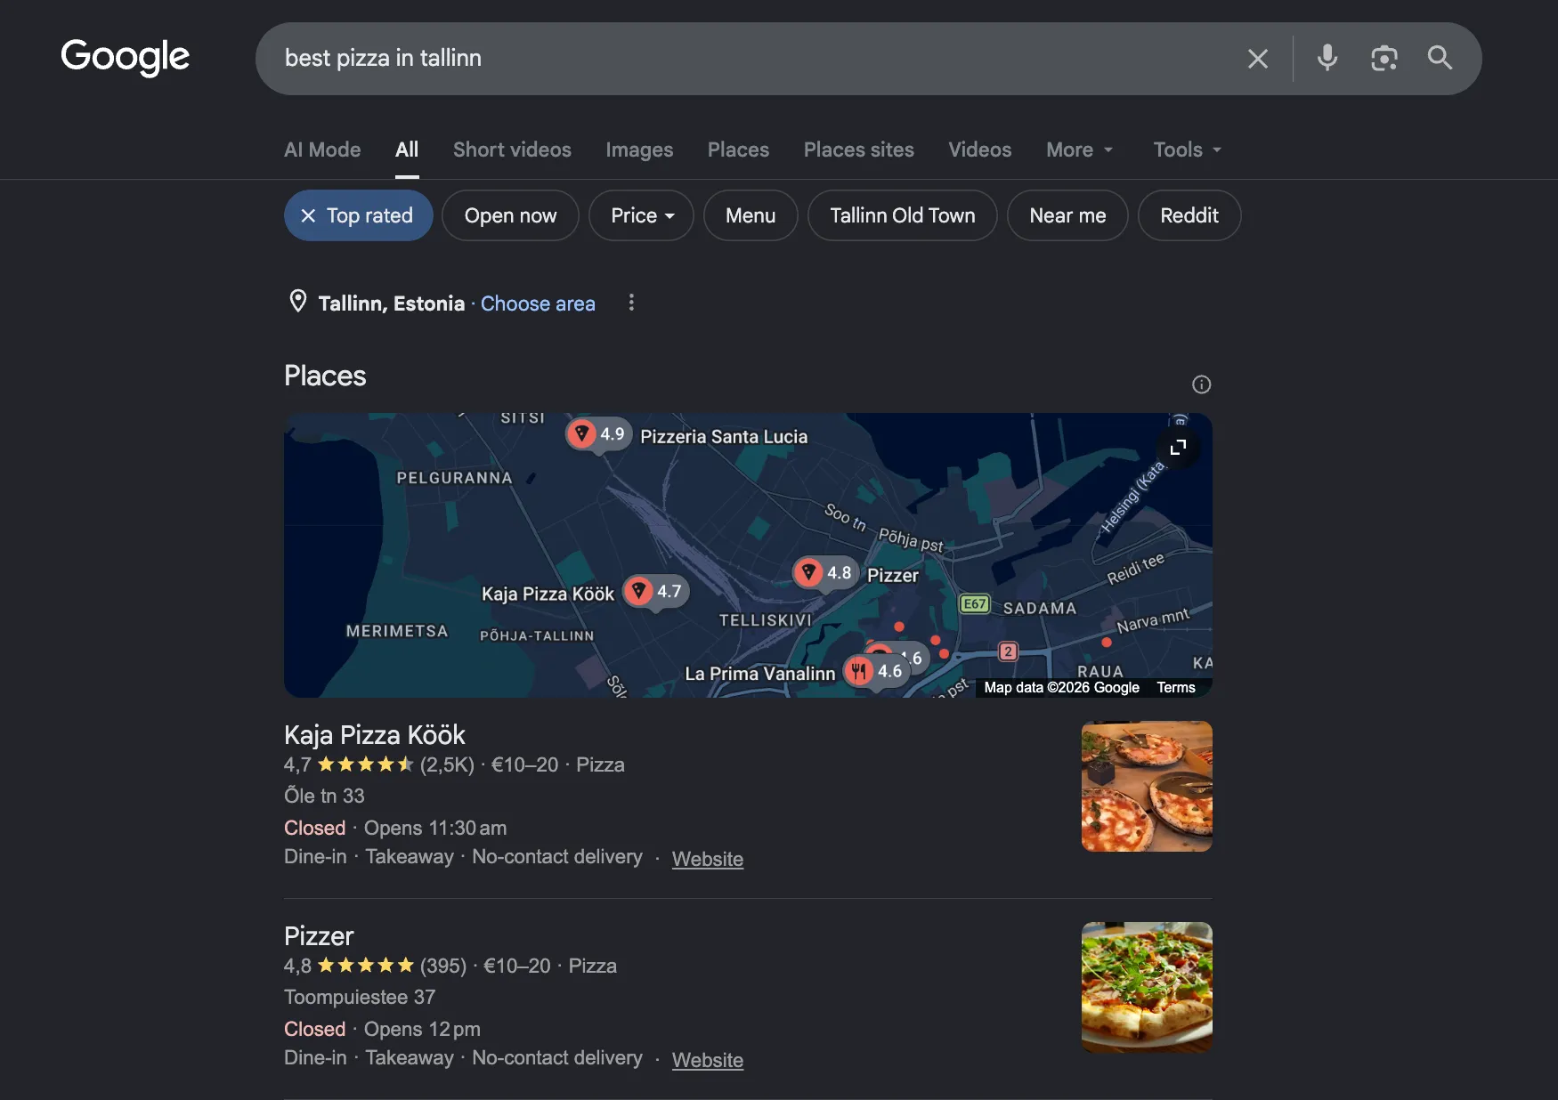Select the 4.8 Pizzer map pin
This screenshot has width=1558, height=1100.
click(x=825, y=572)
